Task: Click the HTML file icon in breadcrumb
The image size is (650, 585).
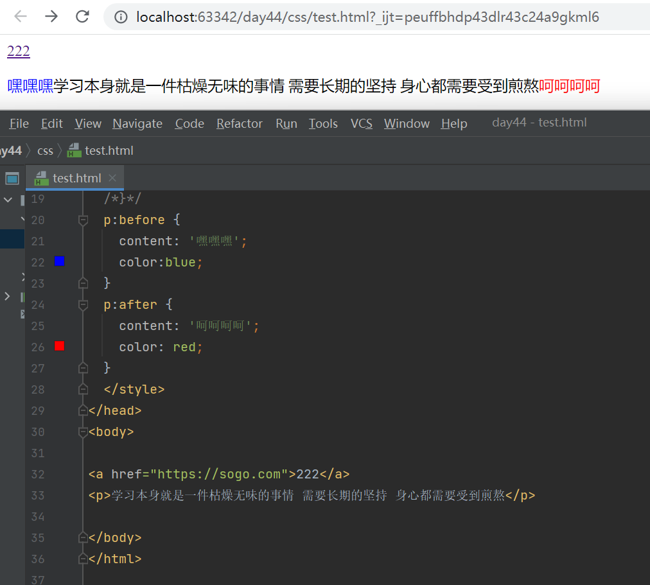Action: click(x=75, y=150)
